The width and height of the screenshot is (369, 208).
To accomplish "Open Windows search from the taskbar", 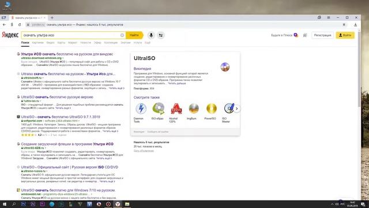I will pyautogui.click(x=14, y=204).
